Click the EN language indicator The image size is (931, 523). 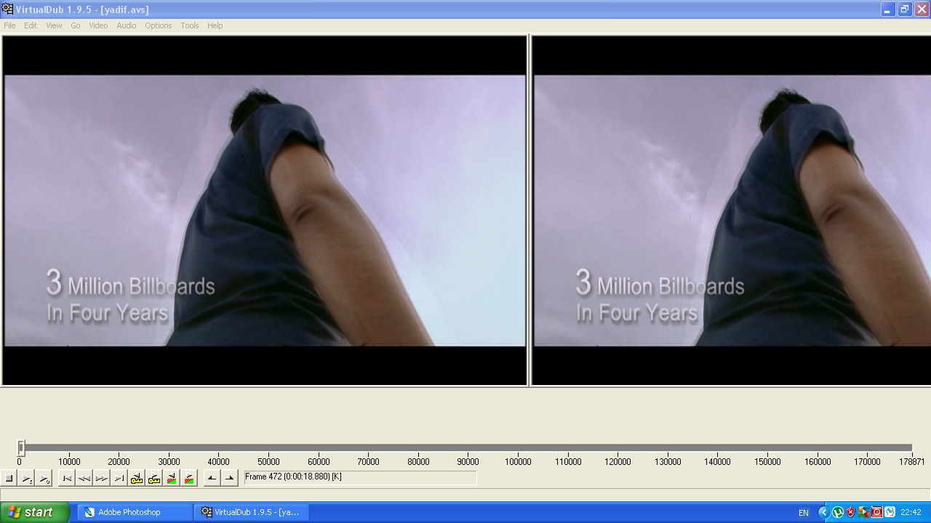tap(804, 513)
